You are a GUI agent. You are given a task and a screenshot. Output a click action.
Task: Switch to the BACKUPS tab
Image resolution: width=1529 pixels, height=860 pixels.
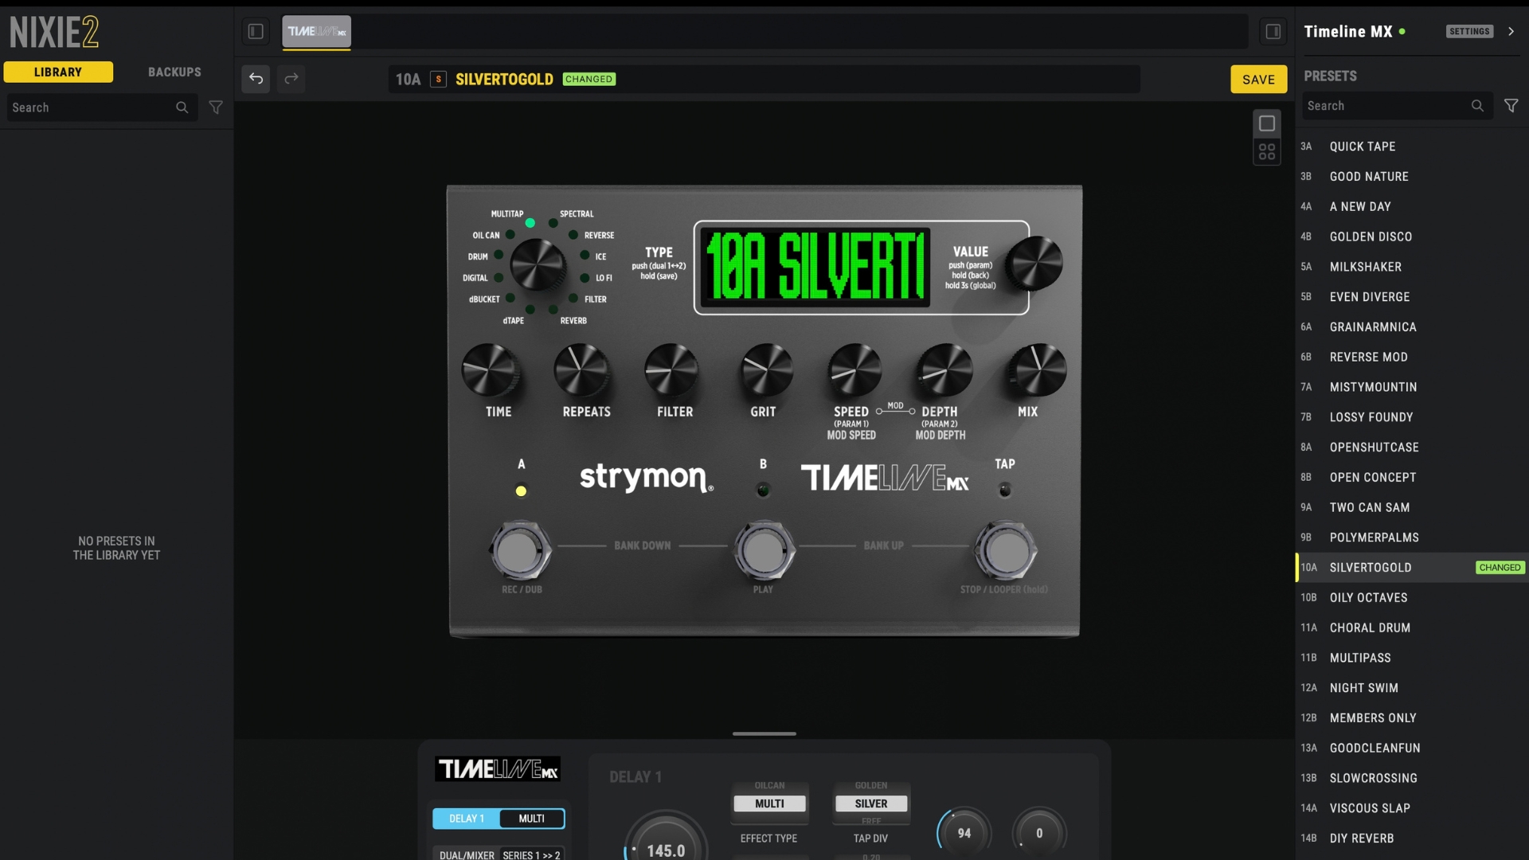(174, 72)
